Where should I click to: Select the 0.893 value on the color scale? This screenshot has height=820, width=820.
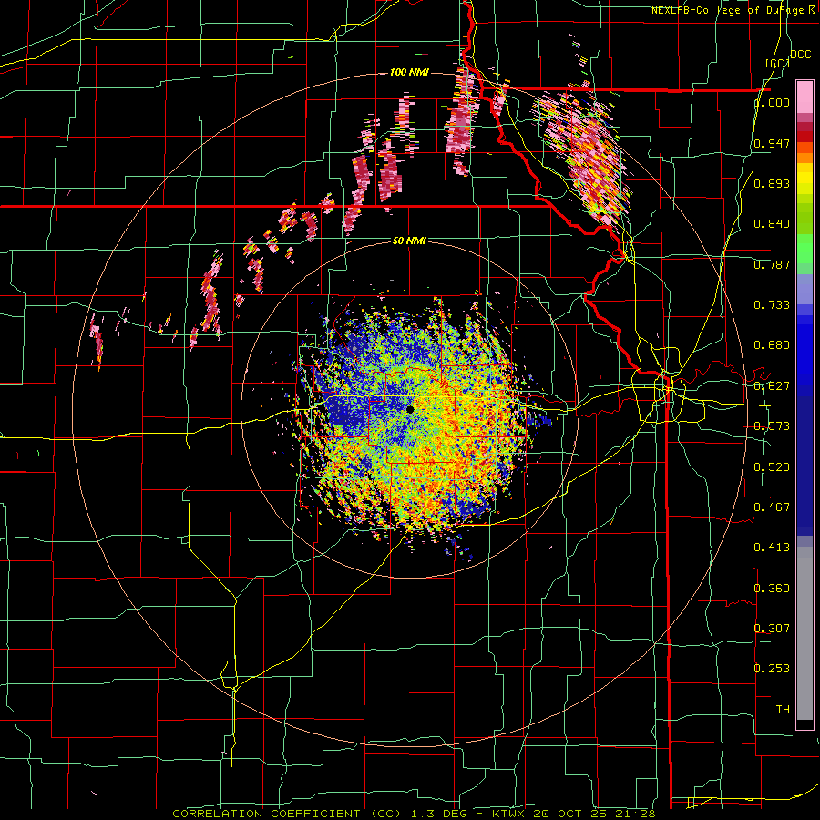(x=772, y=183)
